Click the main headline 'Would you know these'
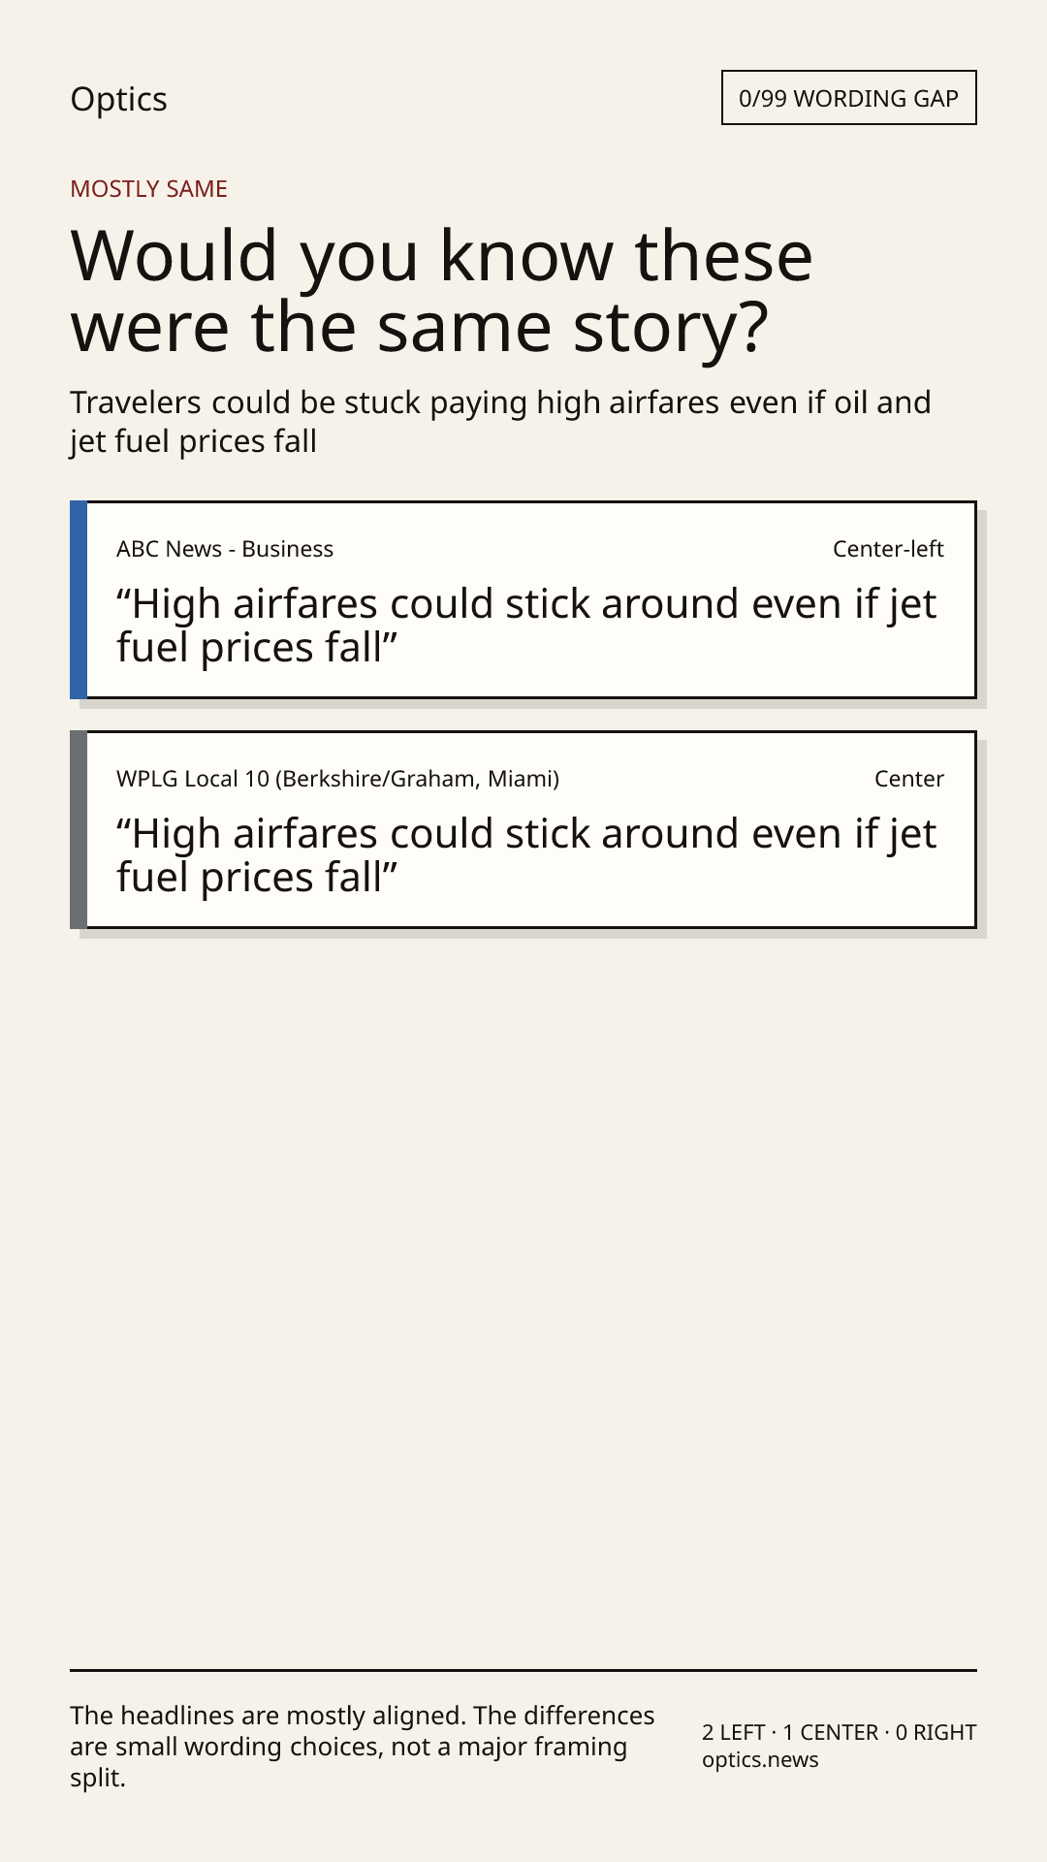 tap(441, 256)
